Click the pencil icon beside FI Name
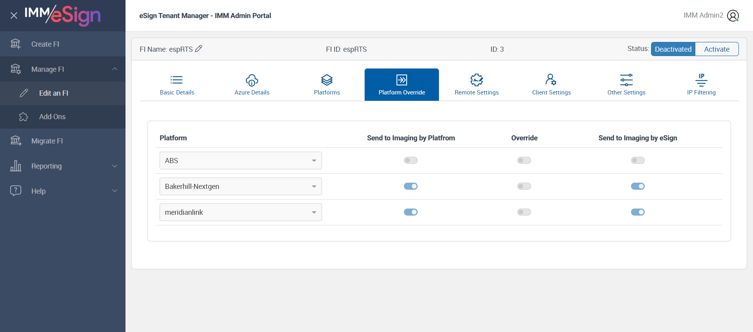The width and height of the screenshot is (753, 332). (x=198, y=49)
